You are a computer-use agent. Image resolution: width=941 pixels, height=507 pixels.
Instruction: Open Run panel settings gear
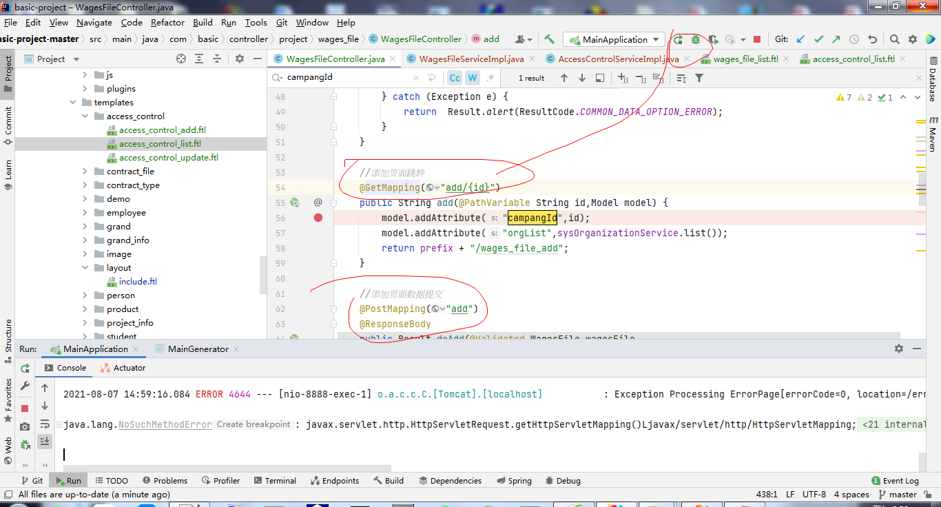pos(898,349)
